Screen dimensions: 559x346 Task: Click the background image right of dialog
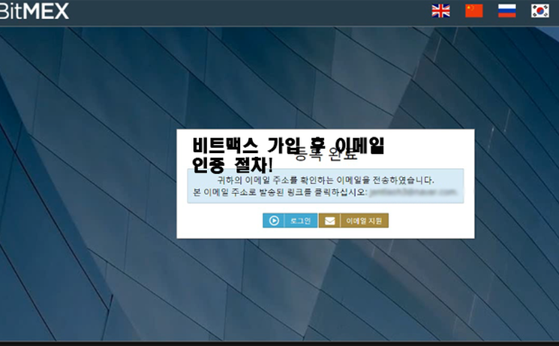click(518, 188)
